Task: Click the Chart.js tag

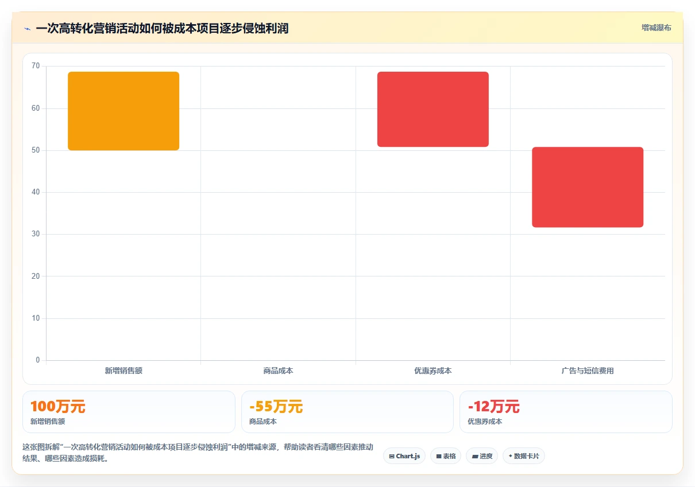Action: click(404, 456)
